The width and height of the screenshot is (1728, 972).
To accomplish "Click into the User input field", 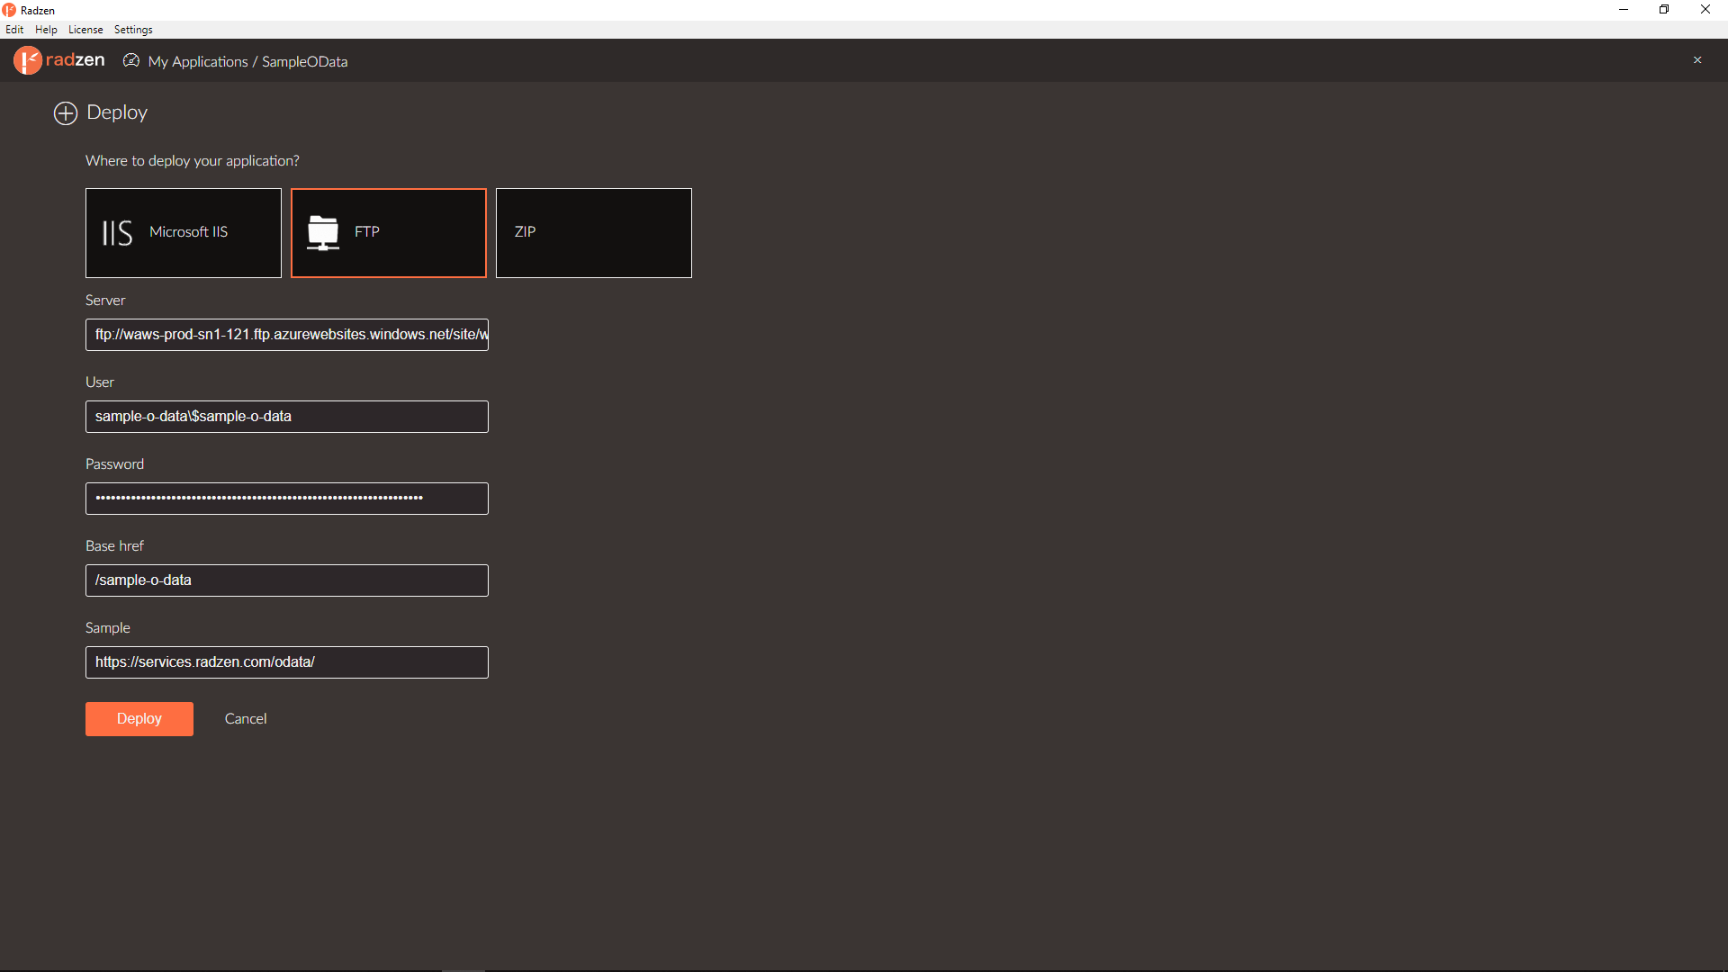I will point(287,417).
